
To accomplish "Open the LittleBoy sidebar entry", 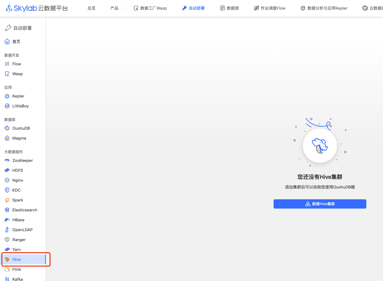I will coord(23,106).
